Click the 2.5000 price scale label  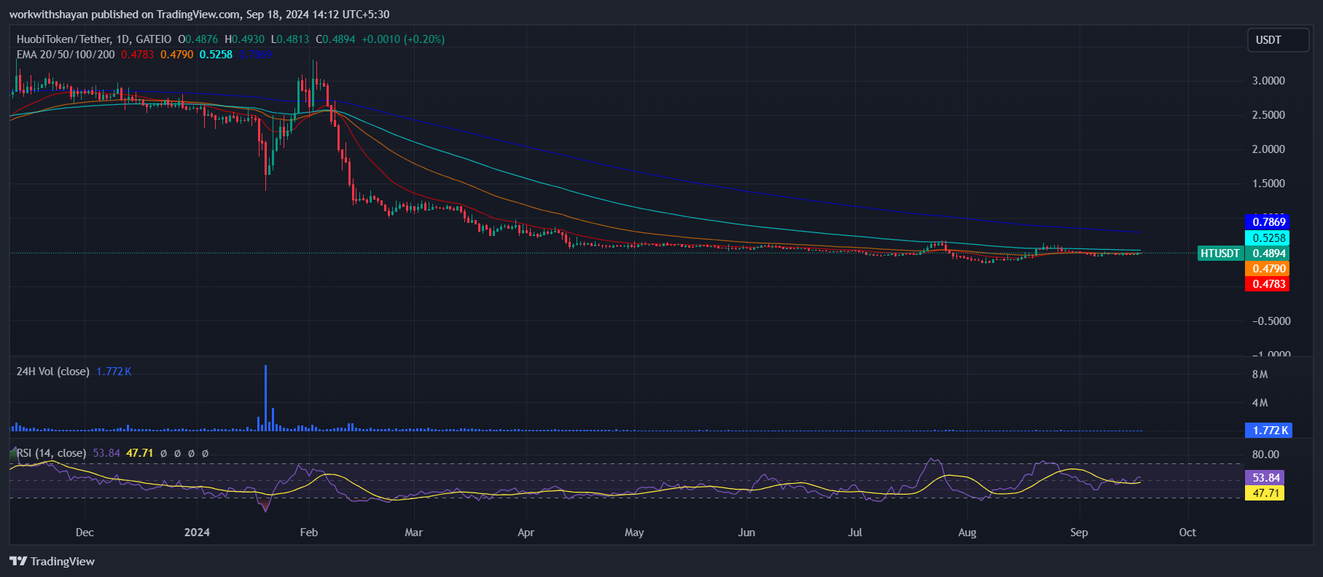click(1268, 115)
